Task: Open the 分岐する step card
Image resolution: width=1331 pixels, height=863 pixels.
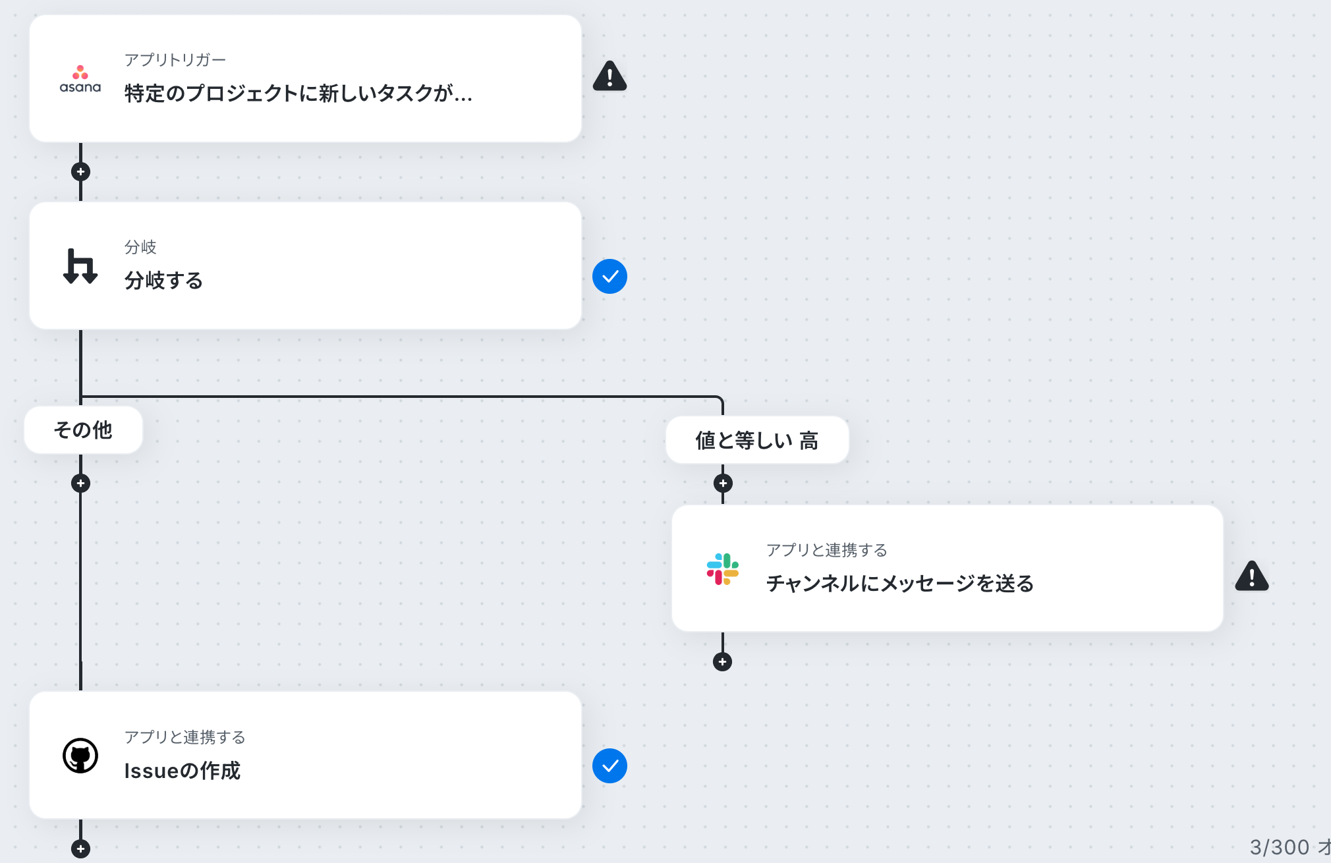Action: click(x=306, y=265)
